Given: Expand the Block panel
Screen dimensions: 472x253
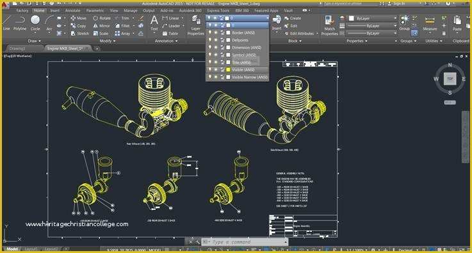Looking at the screenshot, I should click(x=295, y=40).
